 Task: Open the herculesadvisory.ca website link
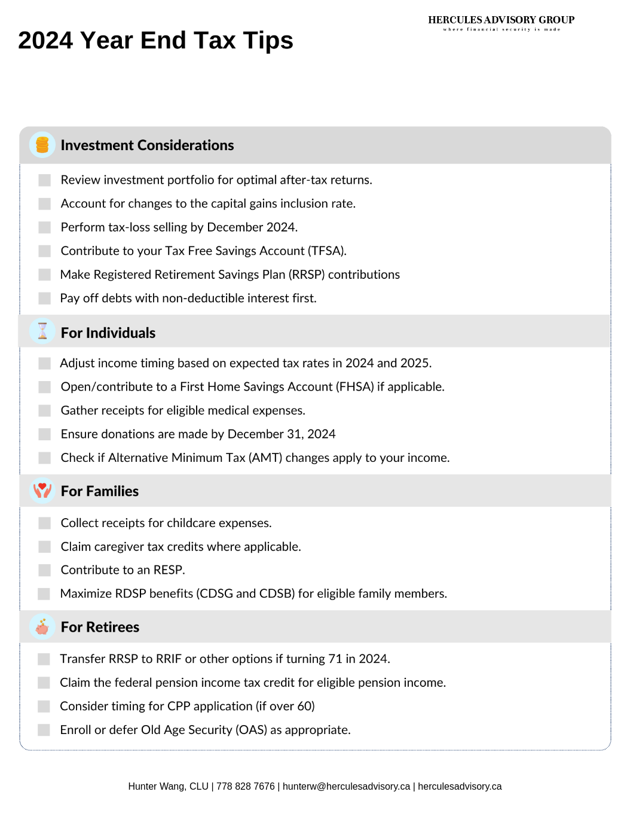click(x=460, y=786)
